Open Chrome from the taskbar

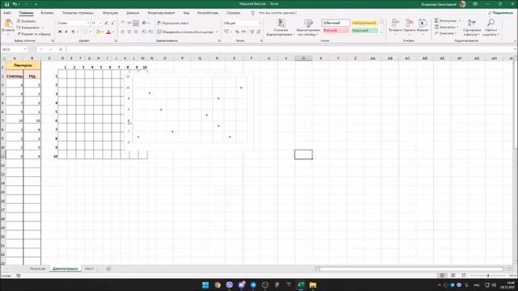[x=218, y=285]
